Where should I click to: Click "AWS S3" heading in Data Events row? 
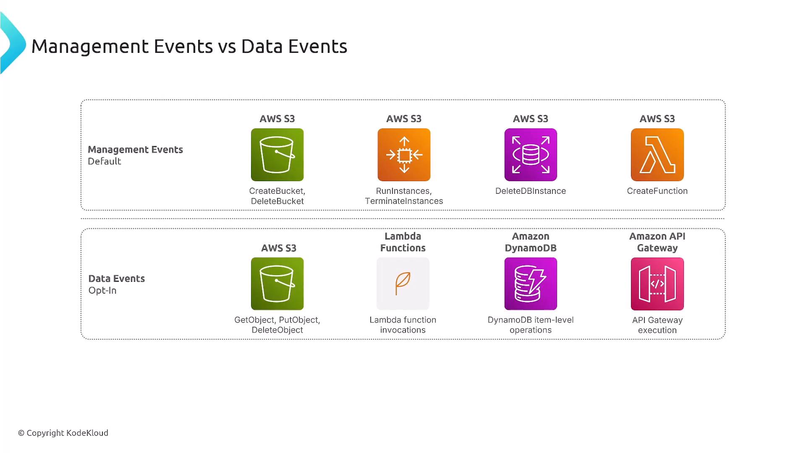(279, 248)
